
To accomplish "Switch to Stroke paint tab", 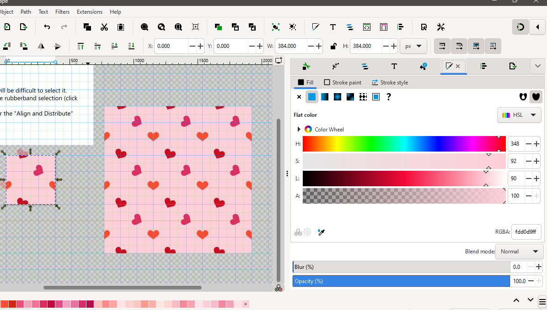I will point(343,83).
